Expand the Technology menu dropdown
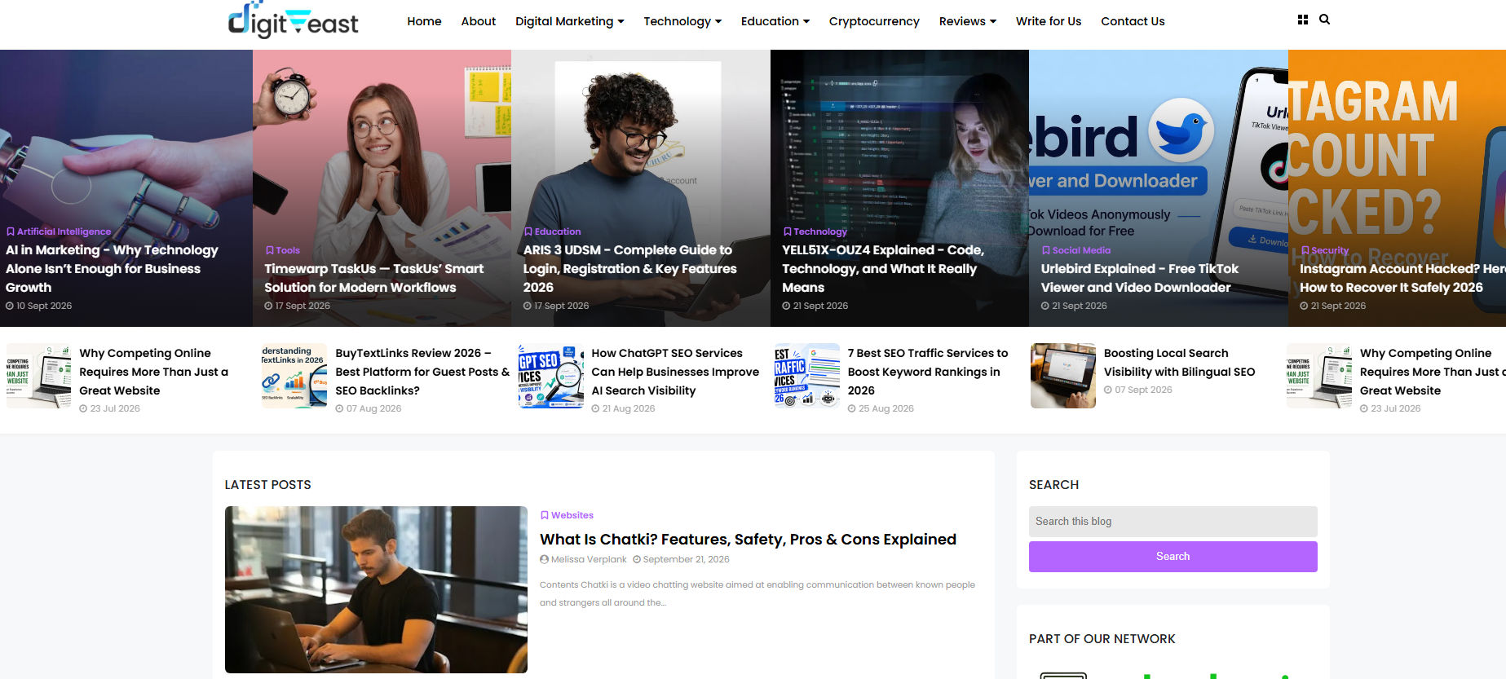Image resolution: width=1506 pixels, height=679 pixels. 682,21
